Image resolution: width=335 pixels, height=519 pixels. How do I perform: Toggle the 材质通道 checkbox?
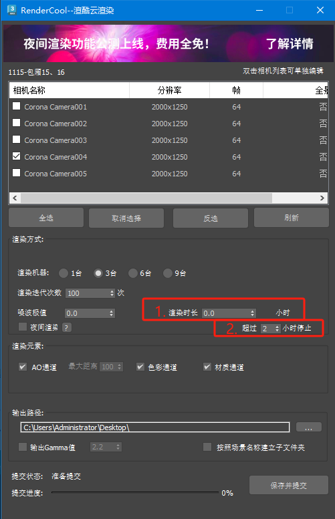click(x=207, y=367)
